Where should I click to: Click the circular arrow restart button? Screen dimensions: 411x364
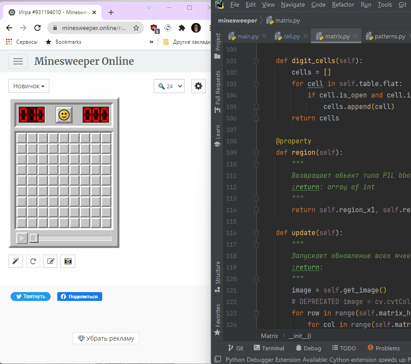tap(33, 261)
